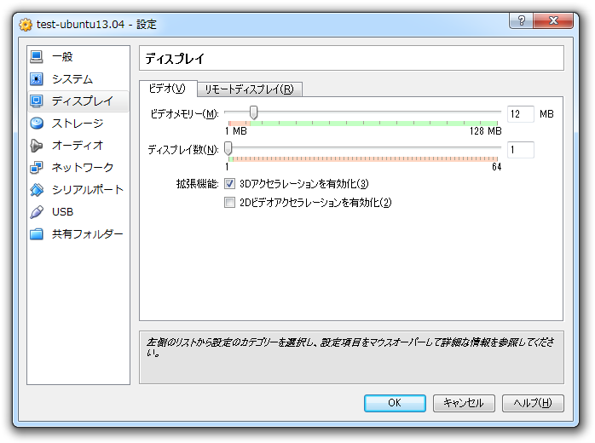
Task: Click the ディスプレイ数 slider handle
Action: (x=228, y=148)
